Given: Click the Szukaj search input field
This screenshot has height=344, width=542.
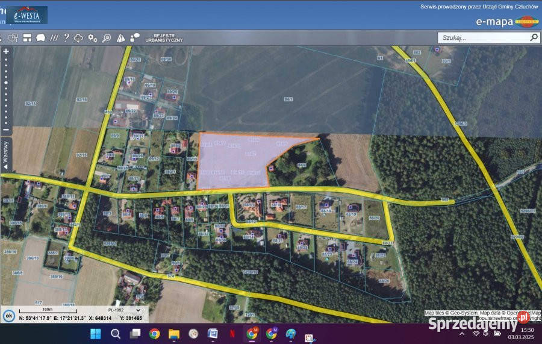Looking at the screenshot, I should tap(482, 37).
